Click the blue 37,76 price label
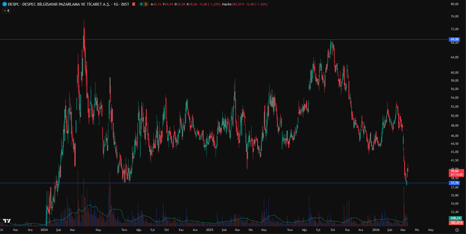The height and width of the screenshot is (234, 466). tap(454, 183)
